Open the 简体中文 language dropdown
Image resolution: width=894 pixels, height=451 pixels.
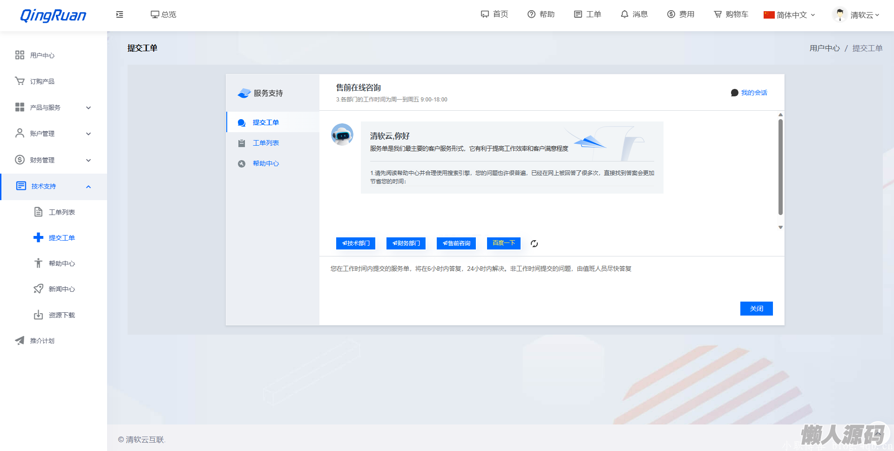(789, 15)
